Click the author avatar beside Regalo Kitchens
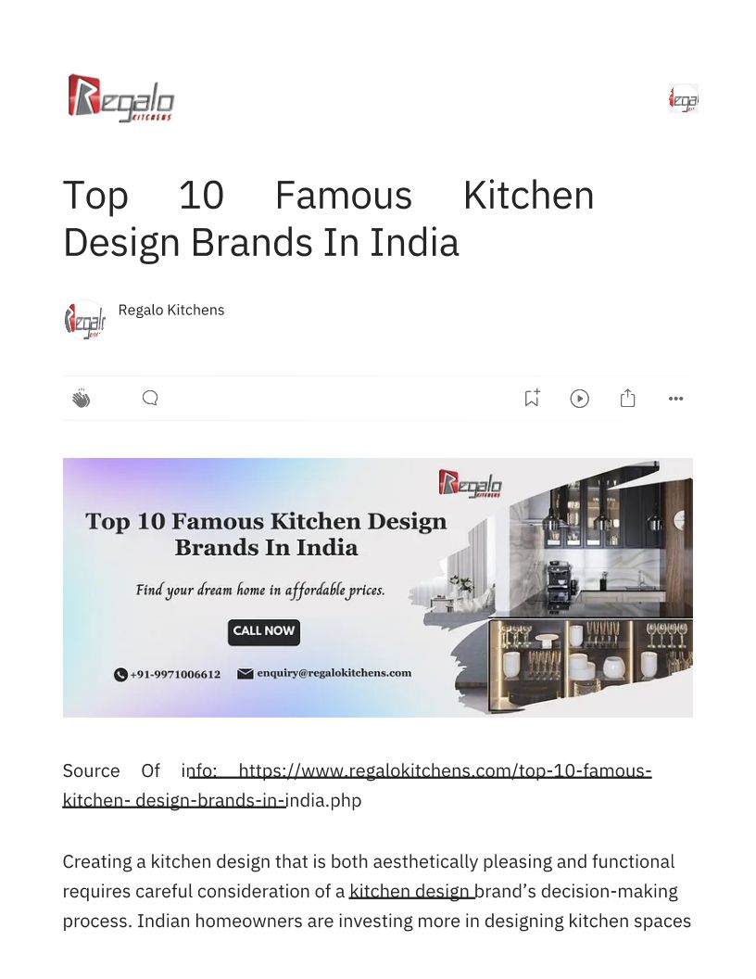The image size is (756, 979). point(85,320)
